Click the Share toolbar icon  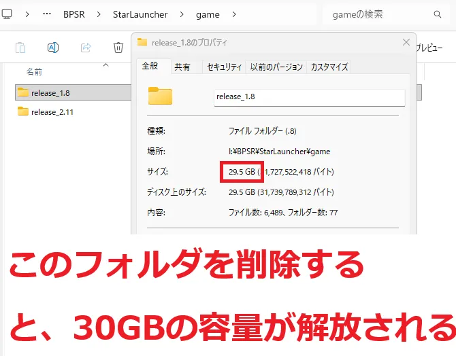tap(86, 48)
